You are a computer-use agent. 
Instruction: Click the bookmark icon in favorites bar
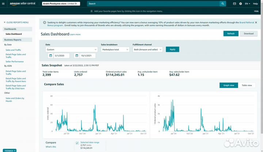click(91, 11)
